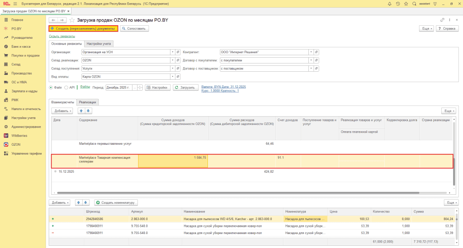Open the OZON sidebar section
Viewport: 463px width, 248px height.
pyautogui.click(x=16, y=144)
